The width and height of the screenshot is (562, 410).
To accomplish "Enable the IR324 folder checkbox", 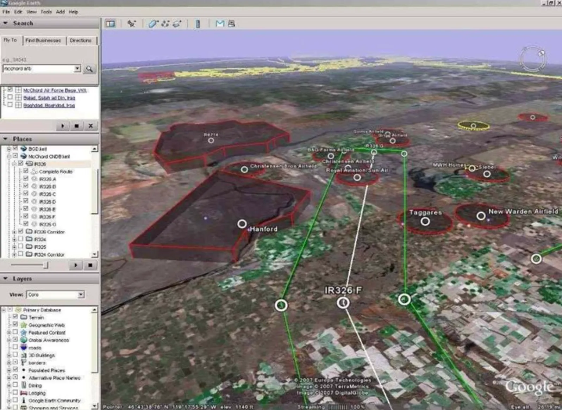I will pos(20,238).
